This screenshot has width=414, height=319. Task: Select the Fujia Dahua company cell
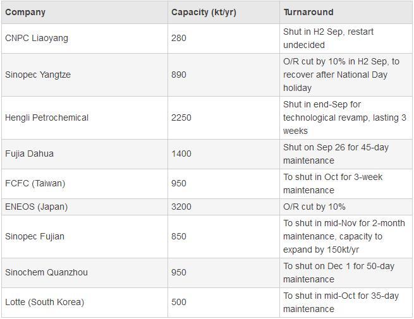29,153
